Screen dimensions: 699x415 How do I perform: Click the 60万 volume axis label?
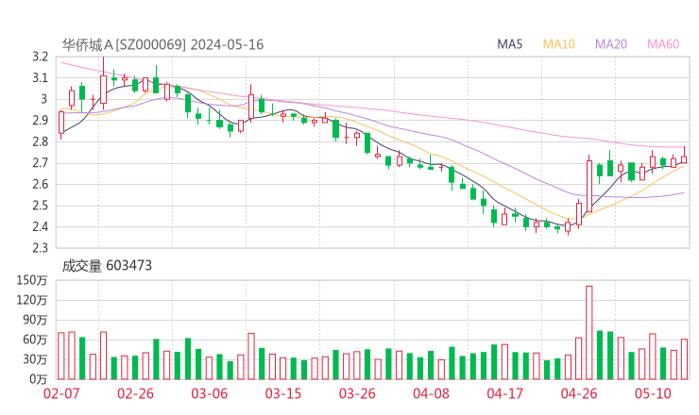click(35, 340)
